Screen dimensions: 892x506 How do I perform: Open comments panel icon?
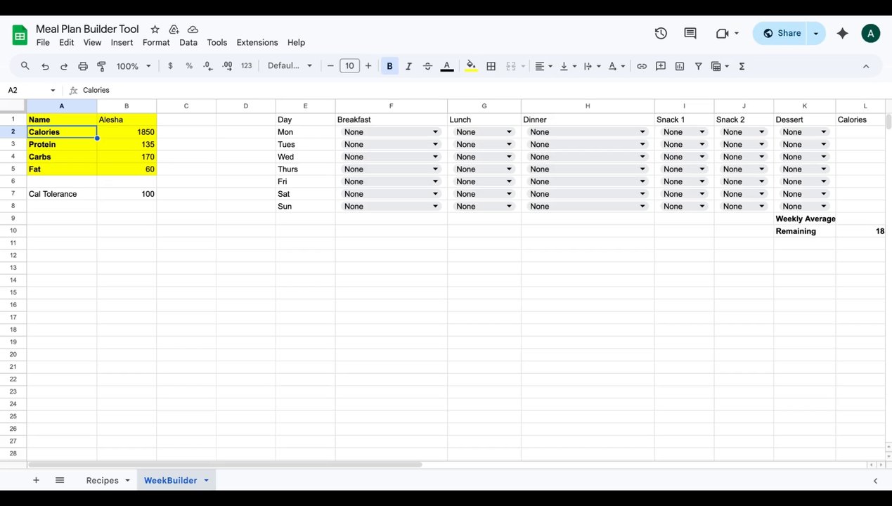pyautogui.click(x=690, y=33)
